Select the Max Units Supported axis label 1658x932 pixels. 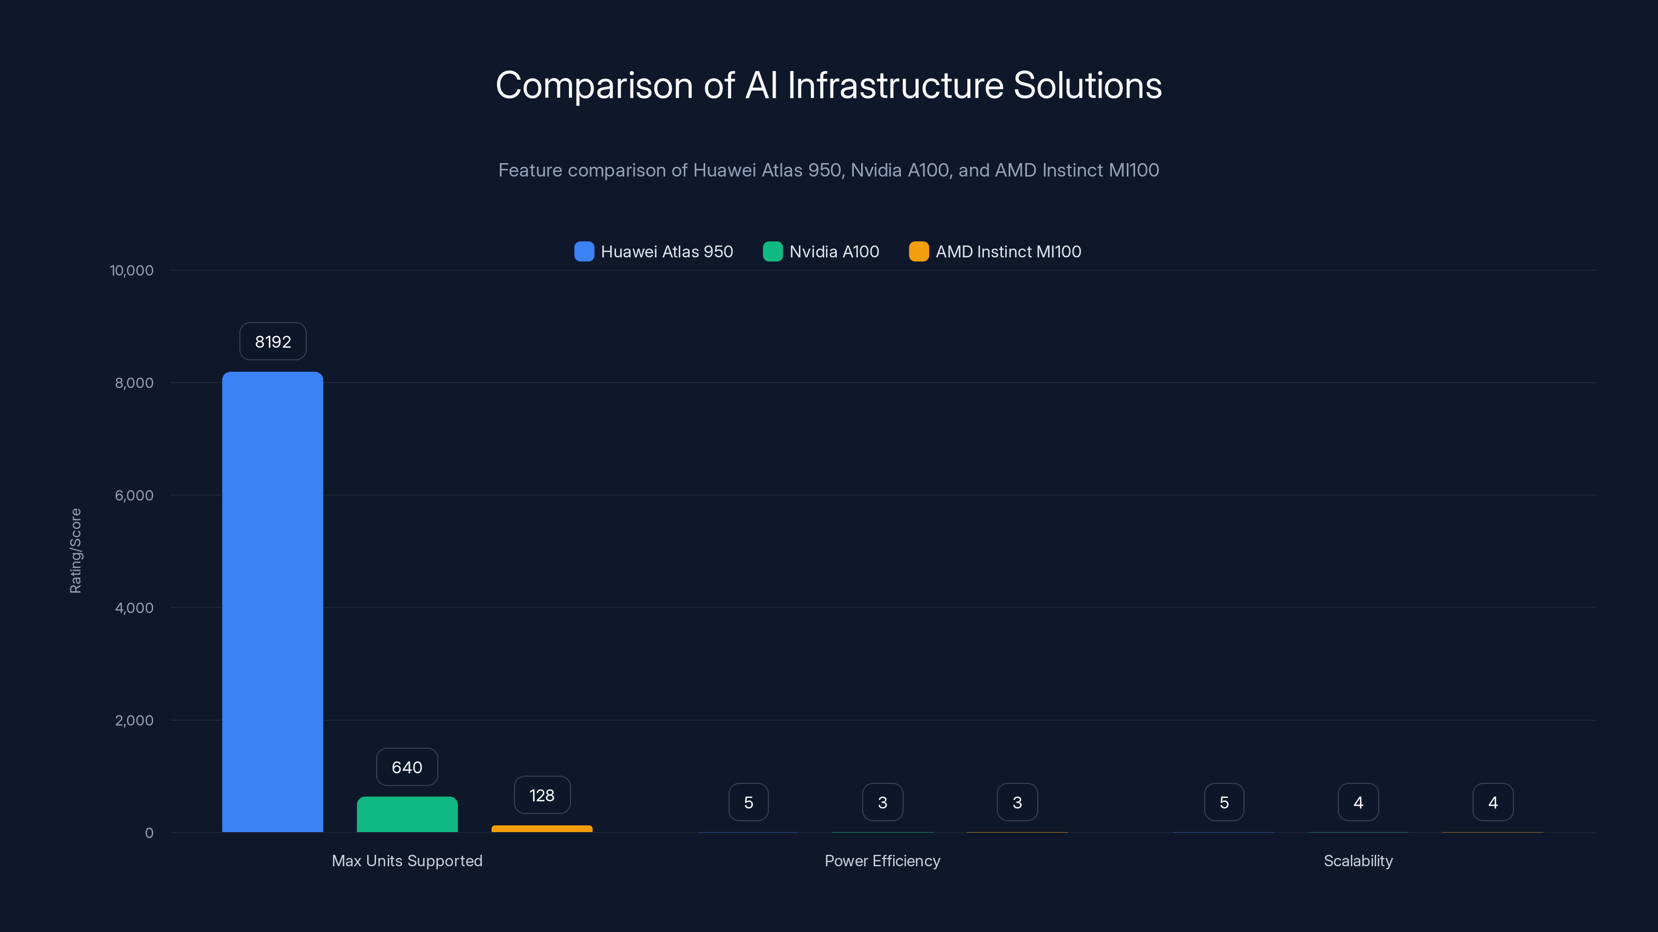[407, 861]
